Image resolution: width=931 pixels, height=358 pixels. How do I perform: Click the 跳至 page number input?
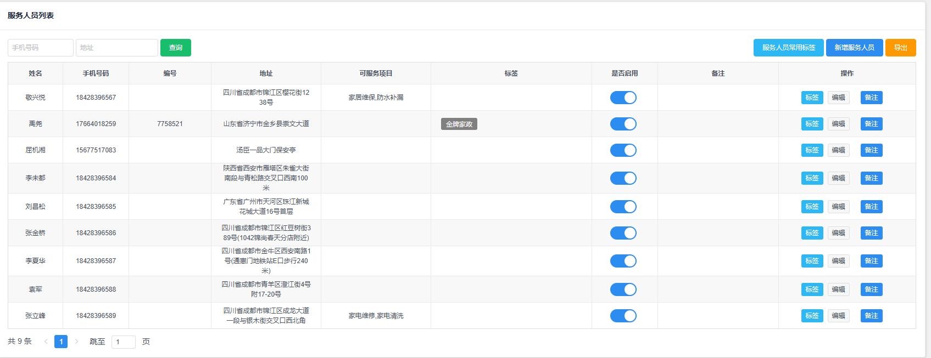pos(123,342)
